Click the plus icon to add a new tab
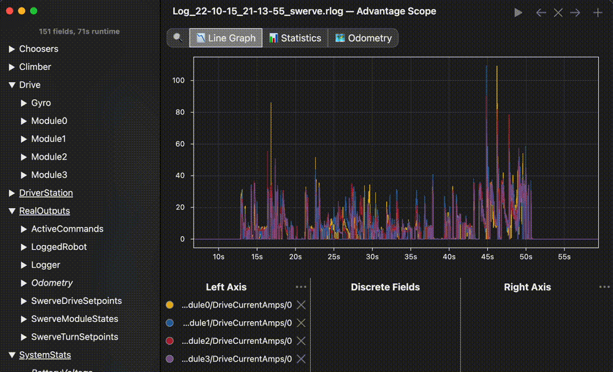The image size is (613, 372). click(x=599, y=12)
